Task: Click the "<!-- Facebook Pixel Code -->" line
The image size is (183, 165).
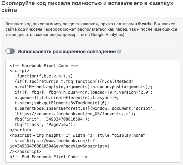Action: 44,66
